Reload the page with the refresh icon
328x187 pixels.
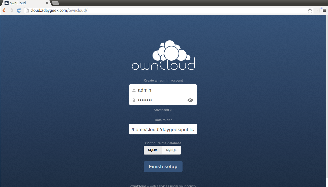click(x=19, y=10)
